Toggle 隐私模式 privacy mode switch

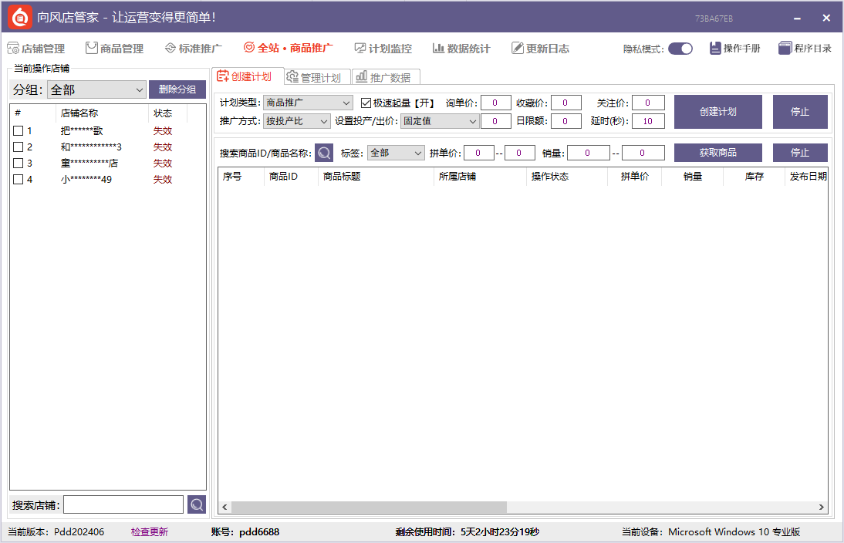[680, 49]
